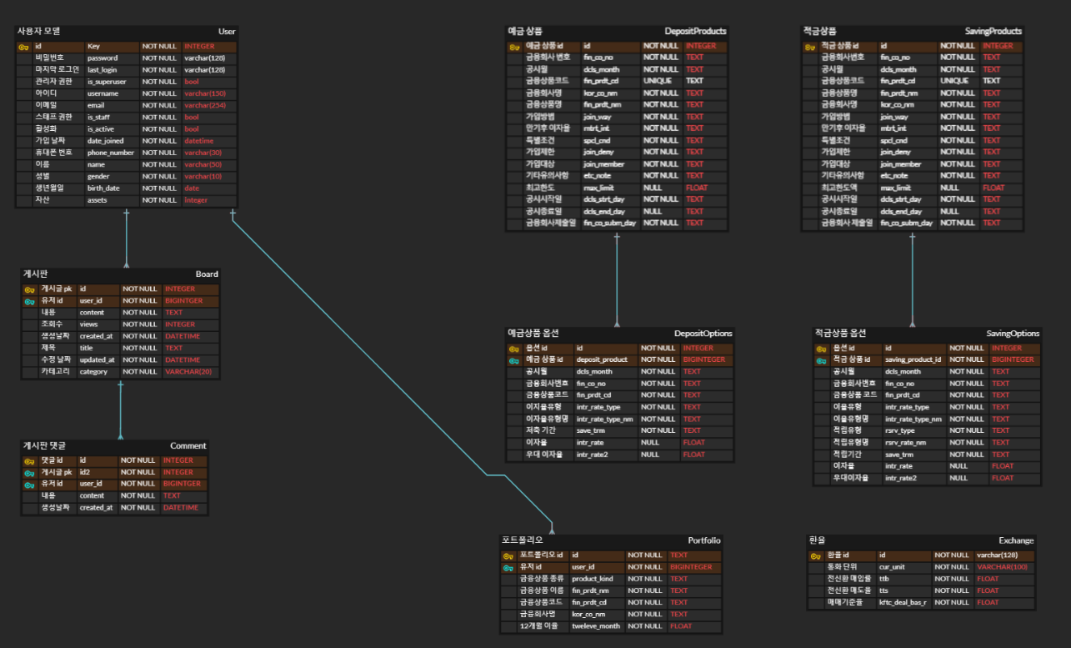Select the 포트폴리오 table title
This screenshot has width=1071, height=648.
[x=523, y=540]
